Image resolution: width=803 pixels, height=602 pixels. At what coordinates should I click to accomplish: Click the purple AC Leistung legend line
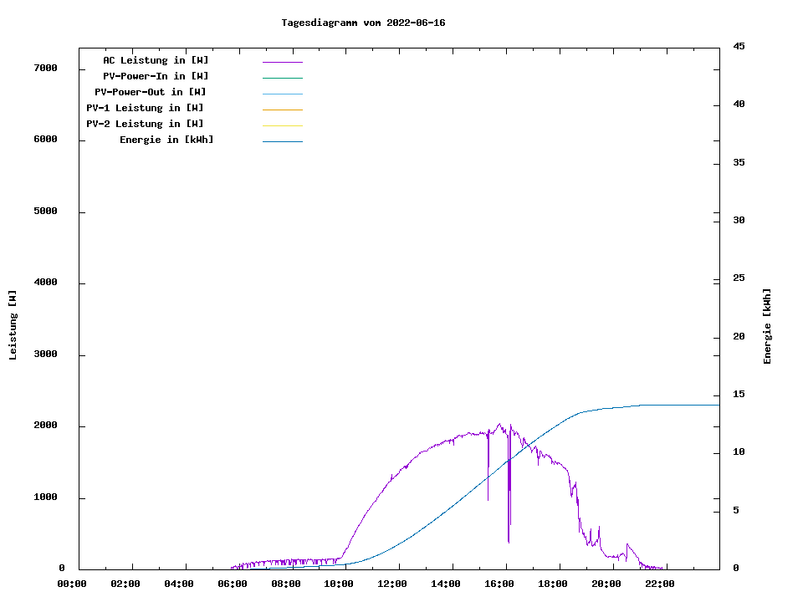point(282,62)
